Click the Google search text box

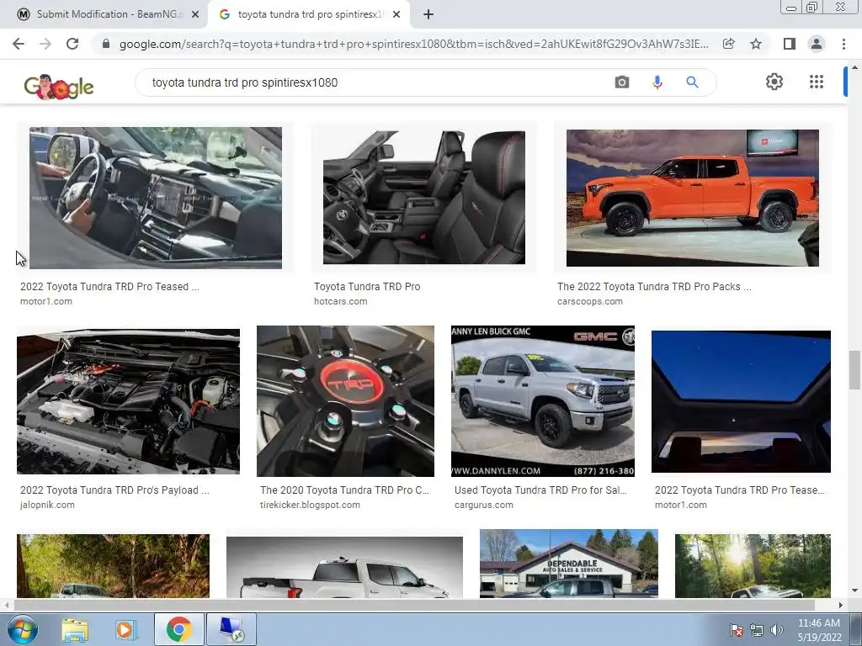(374, 82)
